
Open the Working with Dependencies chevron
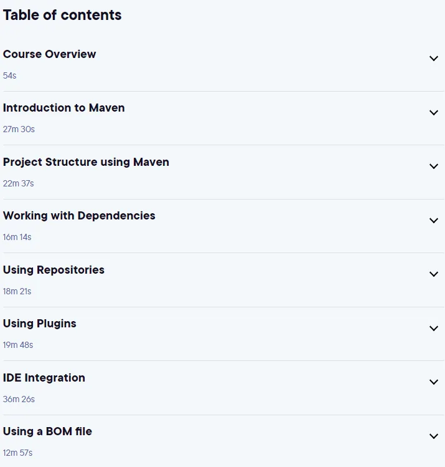pyautogui.click(x=434, y=220)
